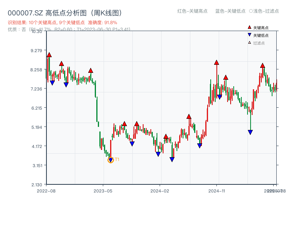The height and width of the screenshot is (230, 307).
Task: Select red high marker near 5.7 in mid-2024
Action: pyautogui.click(x=189, y=117)
